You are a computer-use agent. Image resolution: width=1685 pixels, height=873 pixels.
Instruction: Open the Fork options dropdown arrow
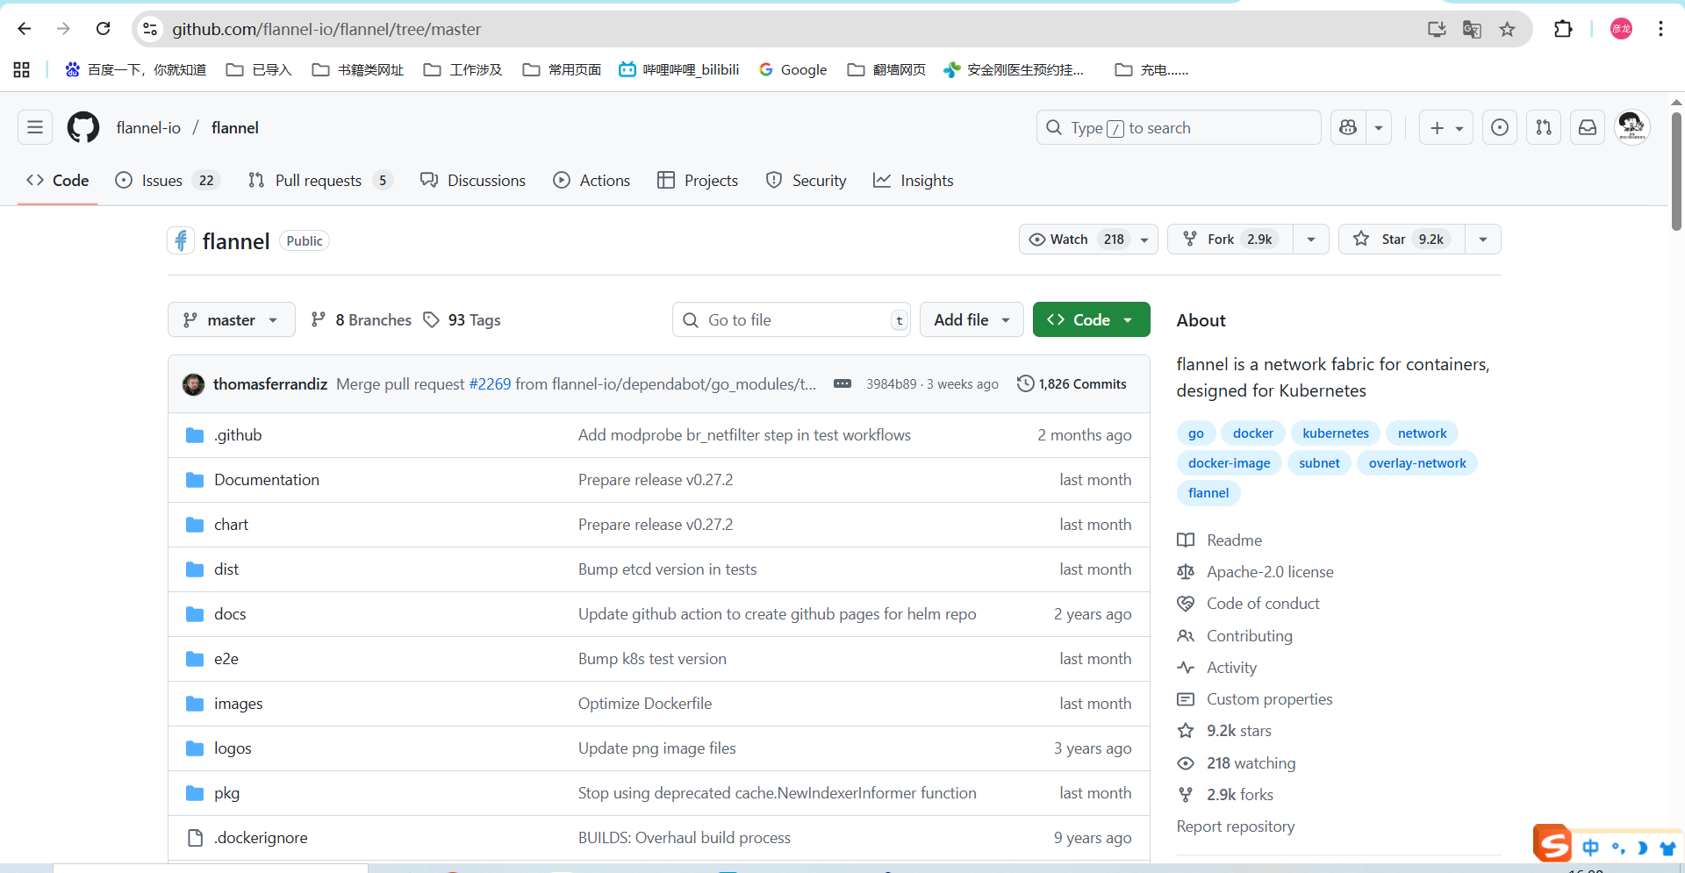coord(1311,240)
